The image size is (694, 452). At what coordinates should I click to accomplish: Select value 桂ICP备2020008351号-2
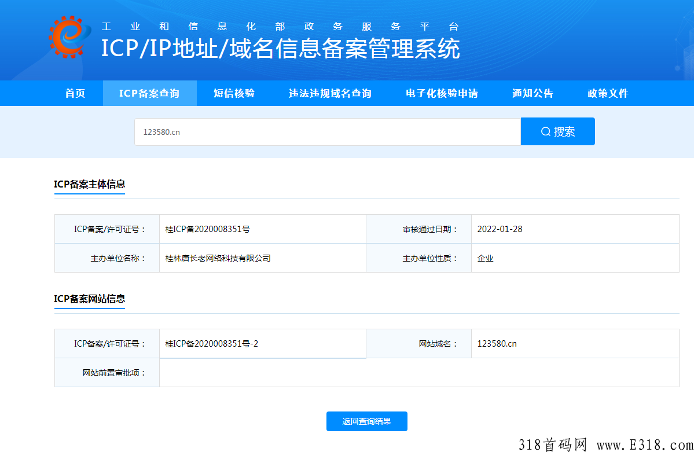coord(212,344)
